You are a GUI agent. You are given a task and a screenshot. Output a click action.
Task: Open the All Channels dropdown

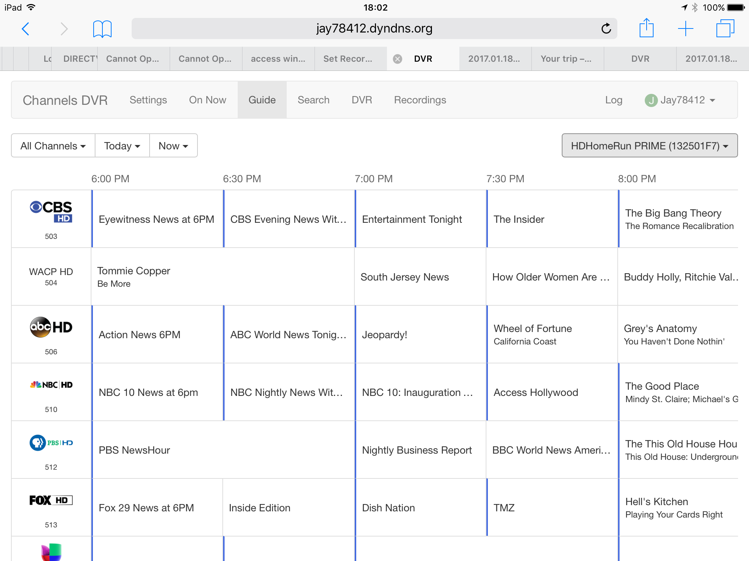tap(53, 146)
